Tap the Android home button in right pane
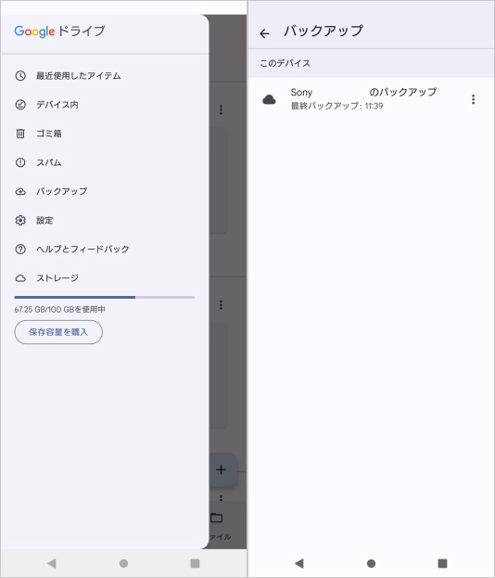Screen dimensions: 495x578 [x=371, y=563]
